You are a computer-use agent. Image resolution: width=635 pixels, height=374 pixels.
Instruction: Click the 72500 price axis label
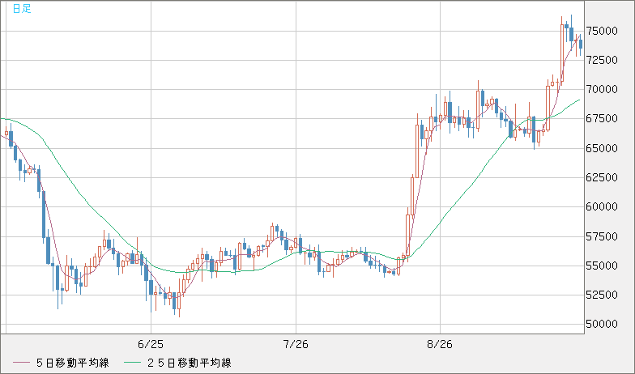[x=603, y=60]
